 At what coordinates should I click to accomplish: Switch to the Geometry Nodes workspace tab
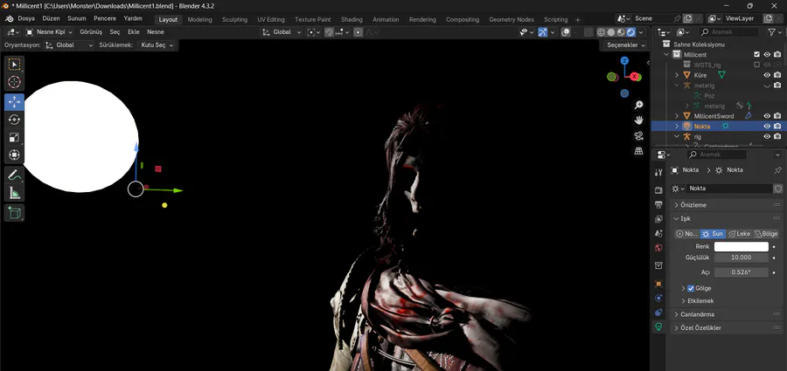click(512, 19)
